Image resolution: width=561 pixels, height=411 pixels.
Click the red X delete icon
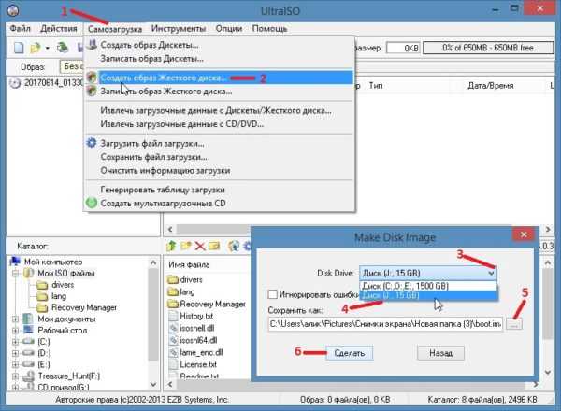[200, 246]
